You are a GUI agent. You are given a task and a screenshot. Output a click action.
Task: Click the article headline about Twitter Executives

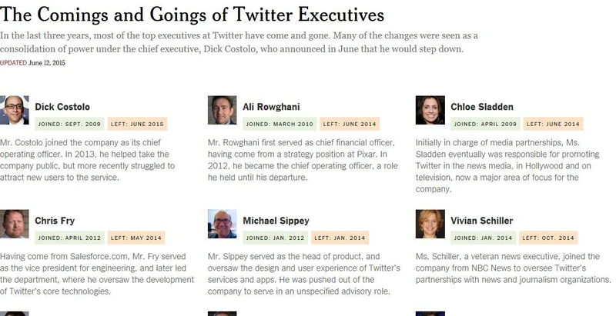pyautogui.click(x=192, y=15)
